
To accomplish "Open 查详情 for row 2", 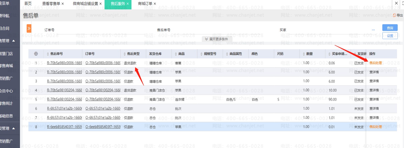I will tap(374, 72).
